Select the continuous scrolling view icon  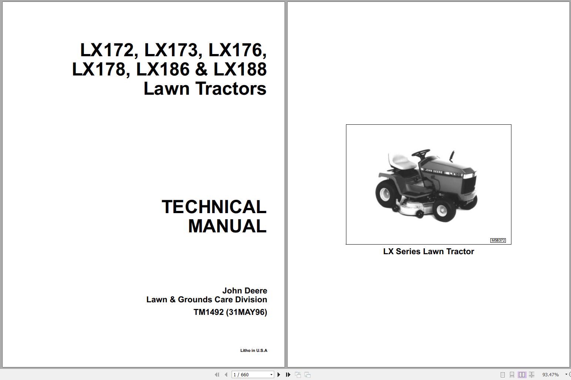tap(513, 374)
